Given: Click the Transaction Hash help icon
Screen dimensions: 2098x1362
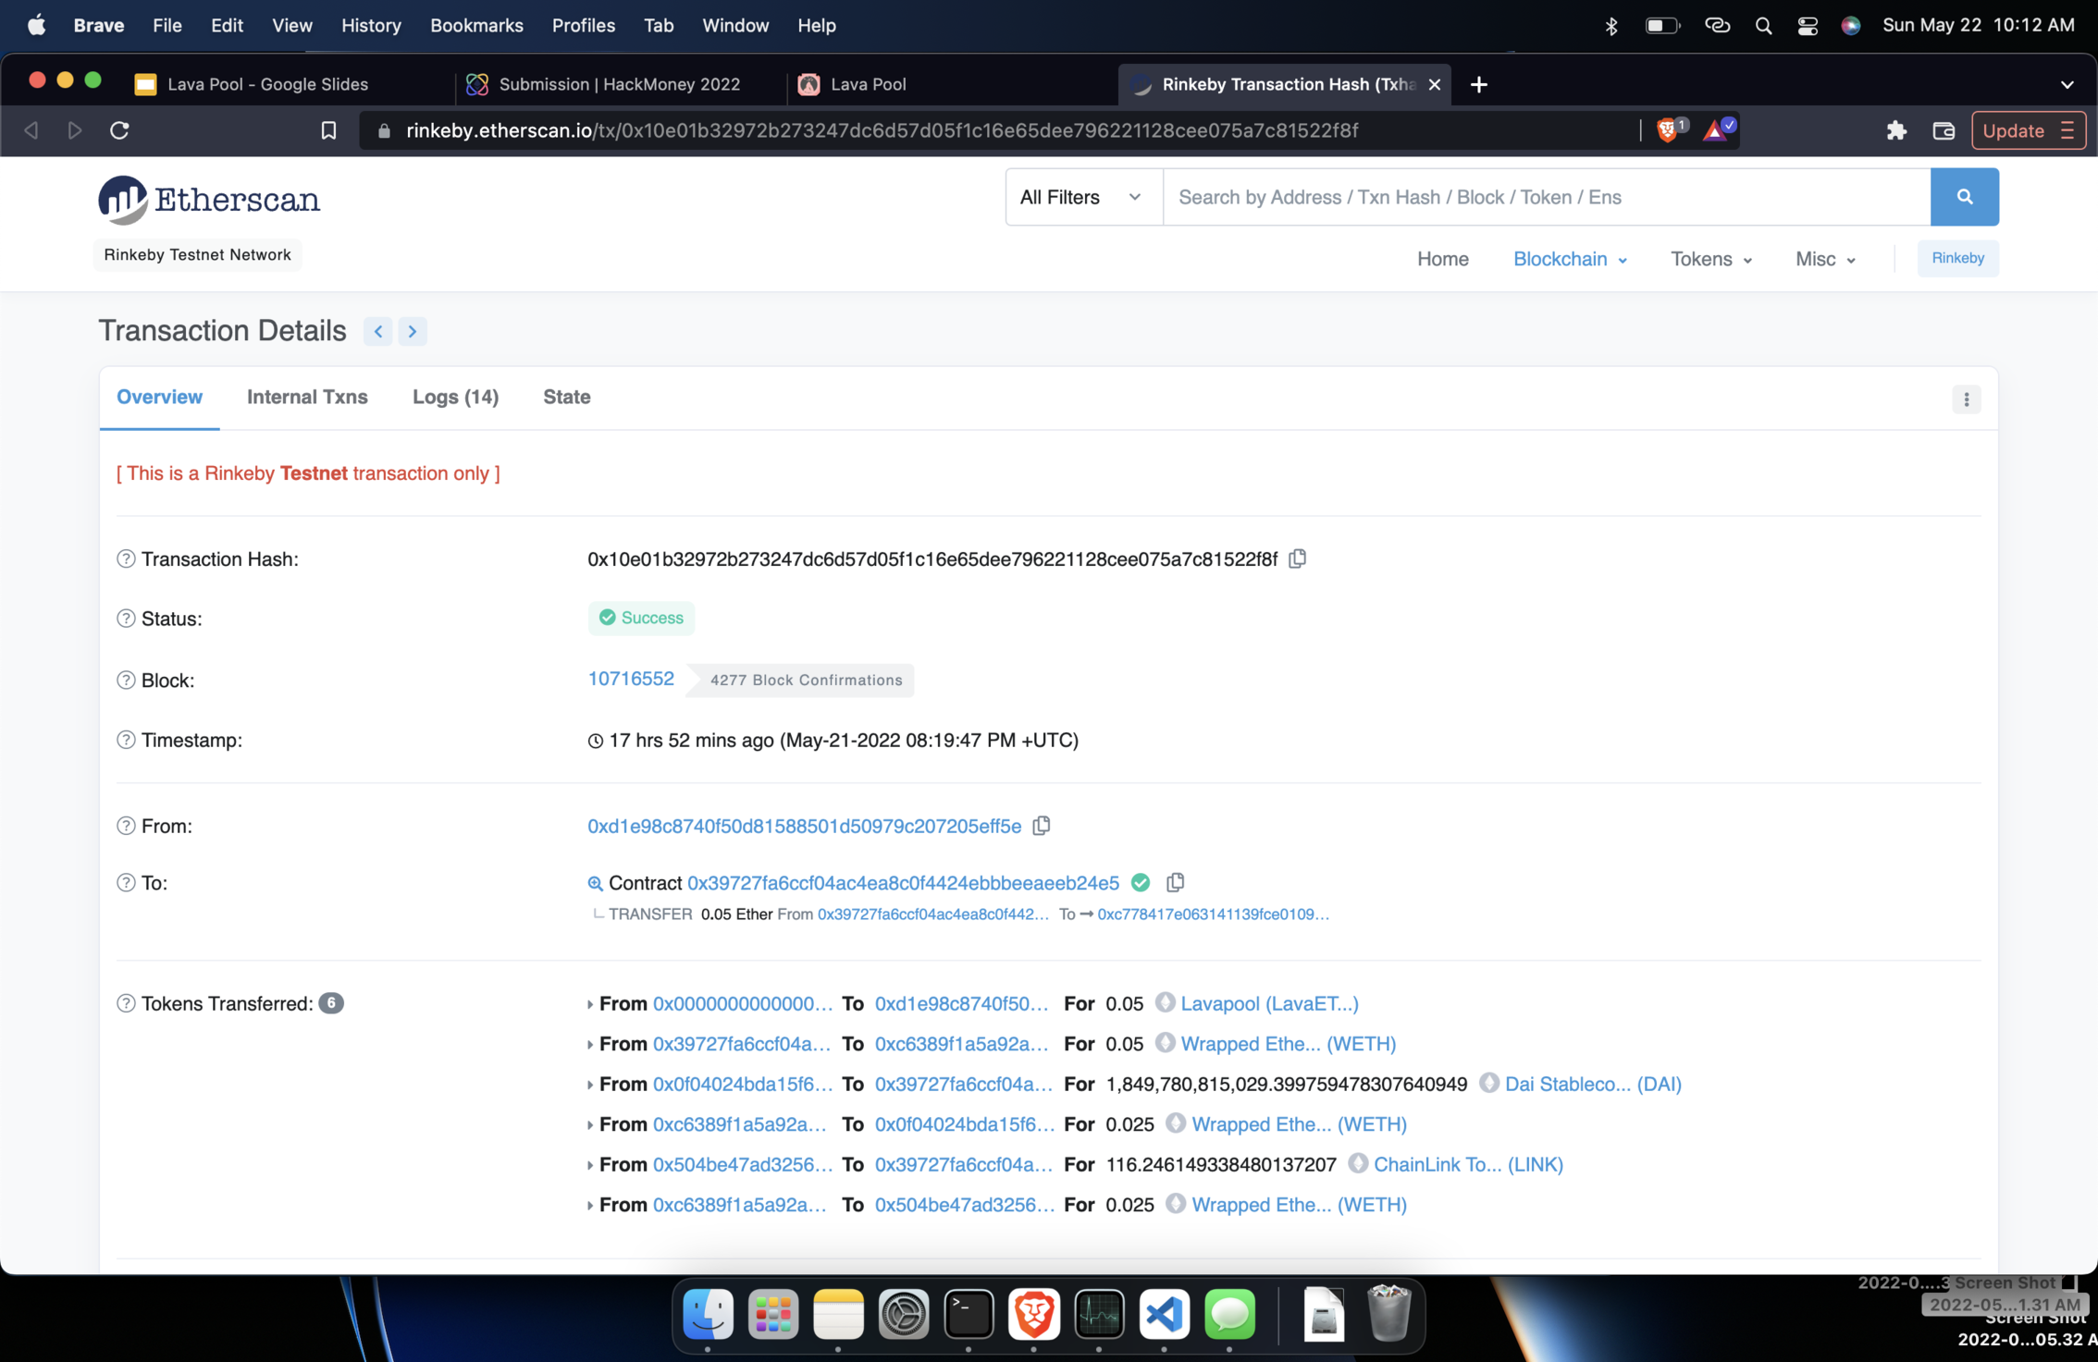Looking at the screenshot, I should (126, 558).
